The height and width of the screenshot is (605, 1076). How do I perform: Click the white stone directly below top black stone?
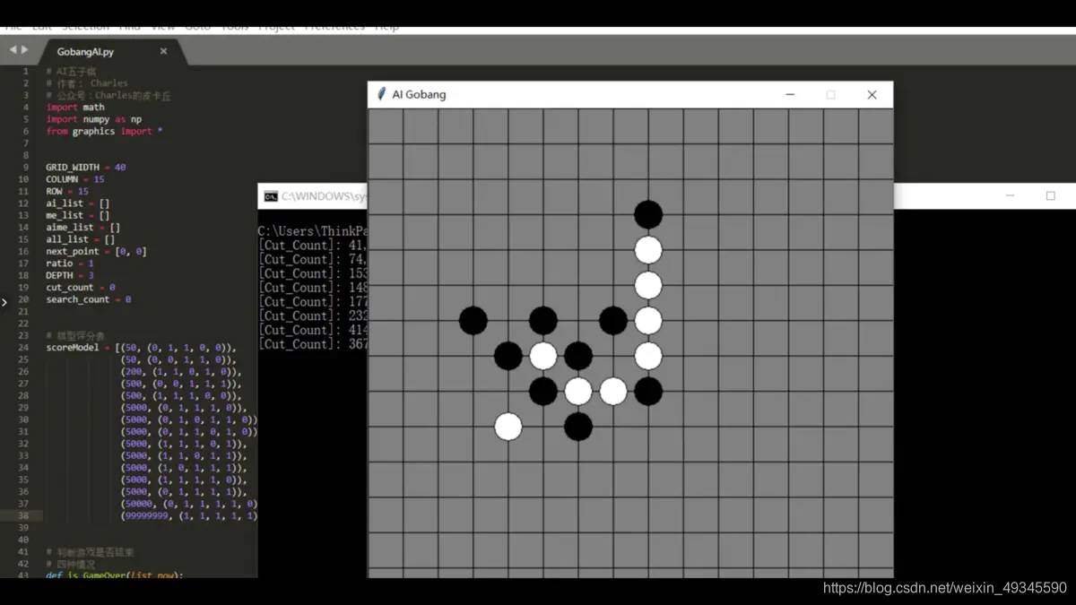648,250
